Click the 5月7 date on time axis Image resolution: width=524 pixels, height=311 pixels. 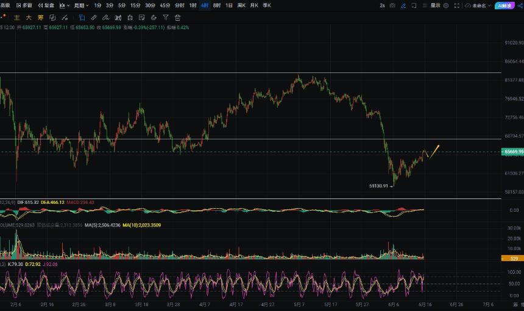click(299, 304)
